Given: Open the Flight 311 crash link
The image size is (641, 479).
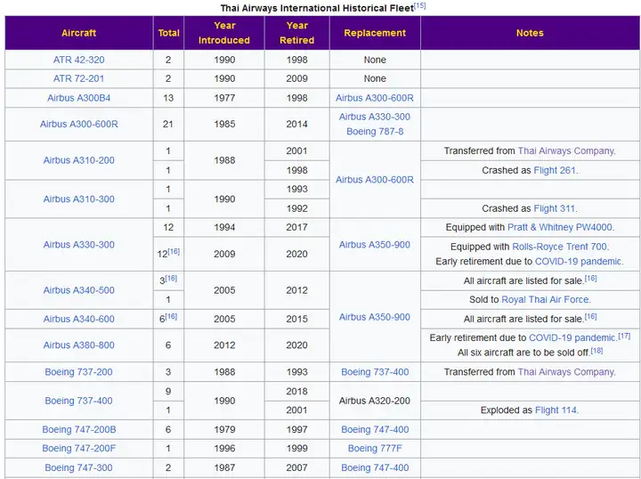Looking at the screenshot, I should coord(555,208).
